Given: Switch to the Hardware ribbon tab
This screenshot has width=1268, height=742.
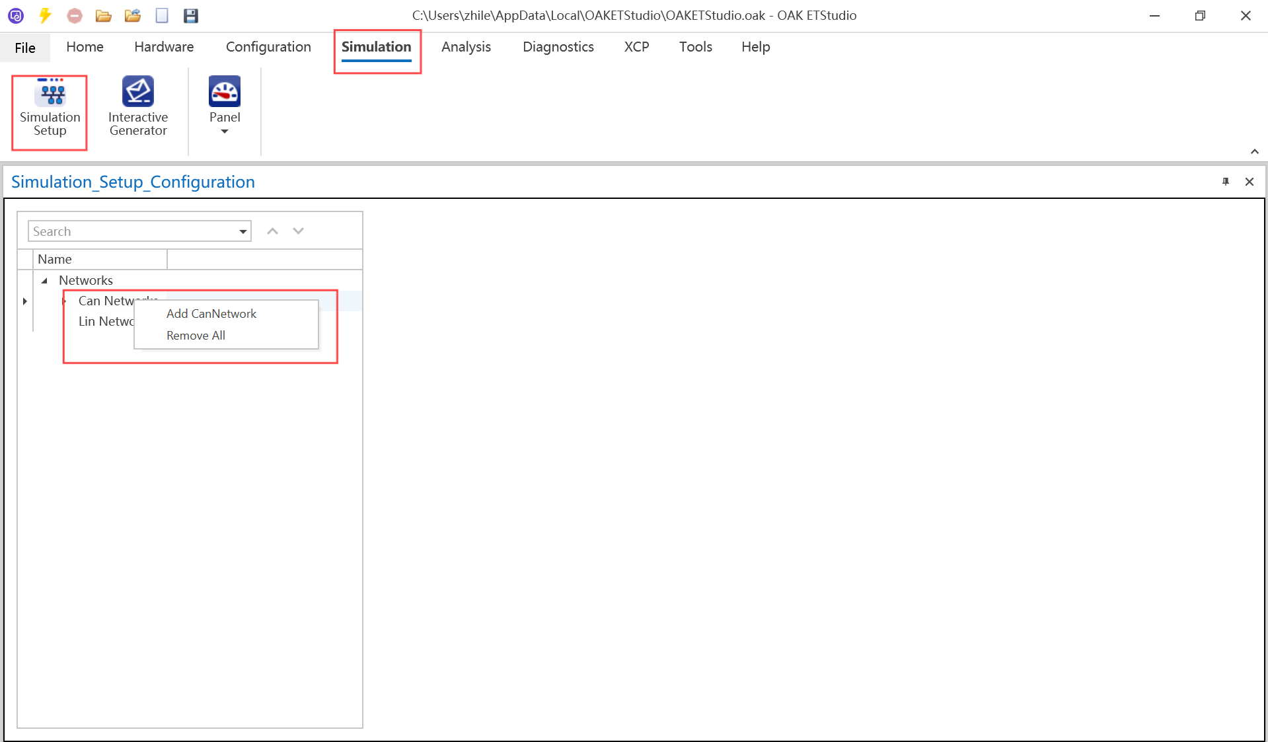Looking at the screenshot, I should (x=164, y=47).
